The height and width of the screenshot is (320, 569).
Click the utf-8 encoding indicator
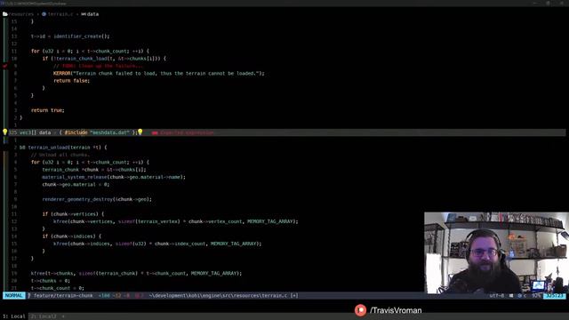pyautogui.click(x=496, y=296)
